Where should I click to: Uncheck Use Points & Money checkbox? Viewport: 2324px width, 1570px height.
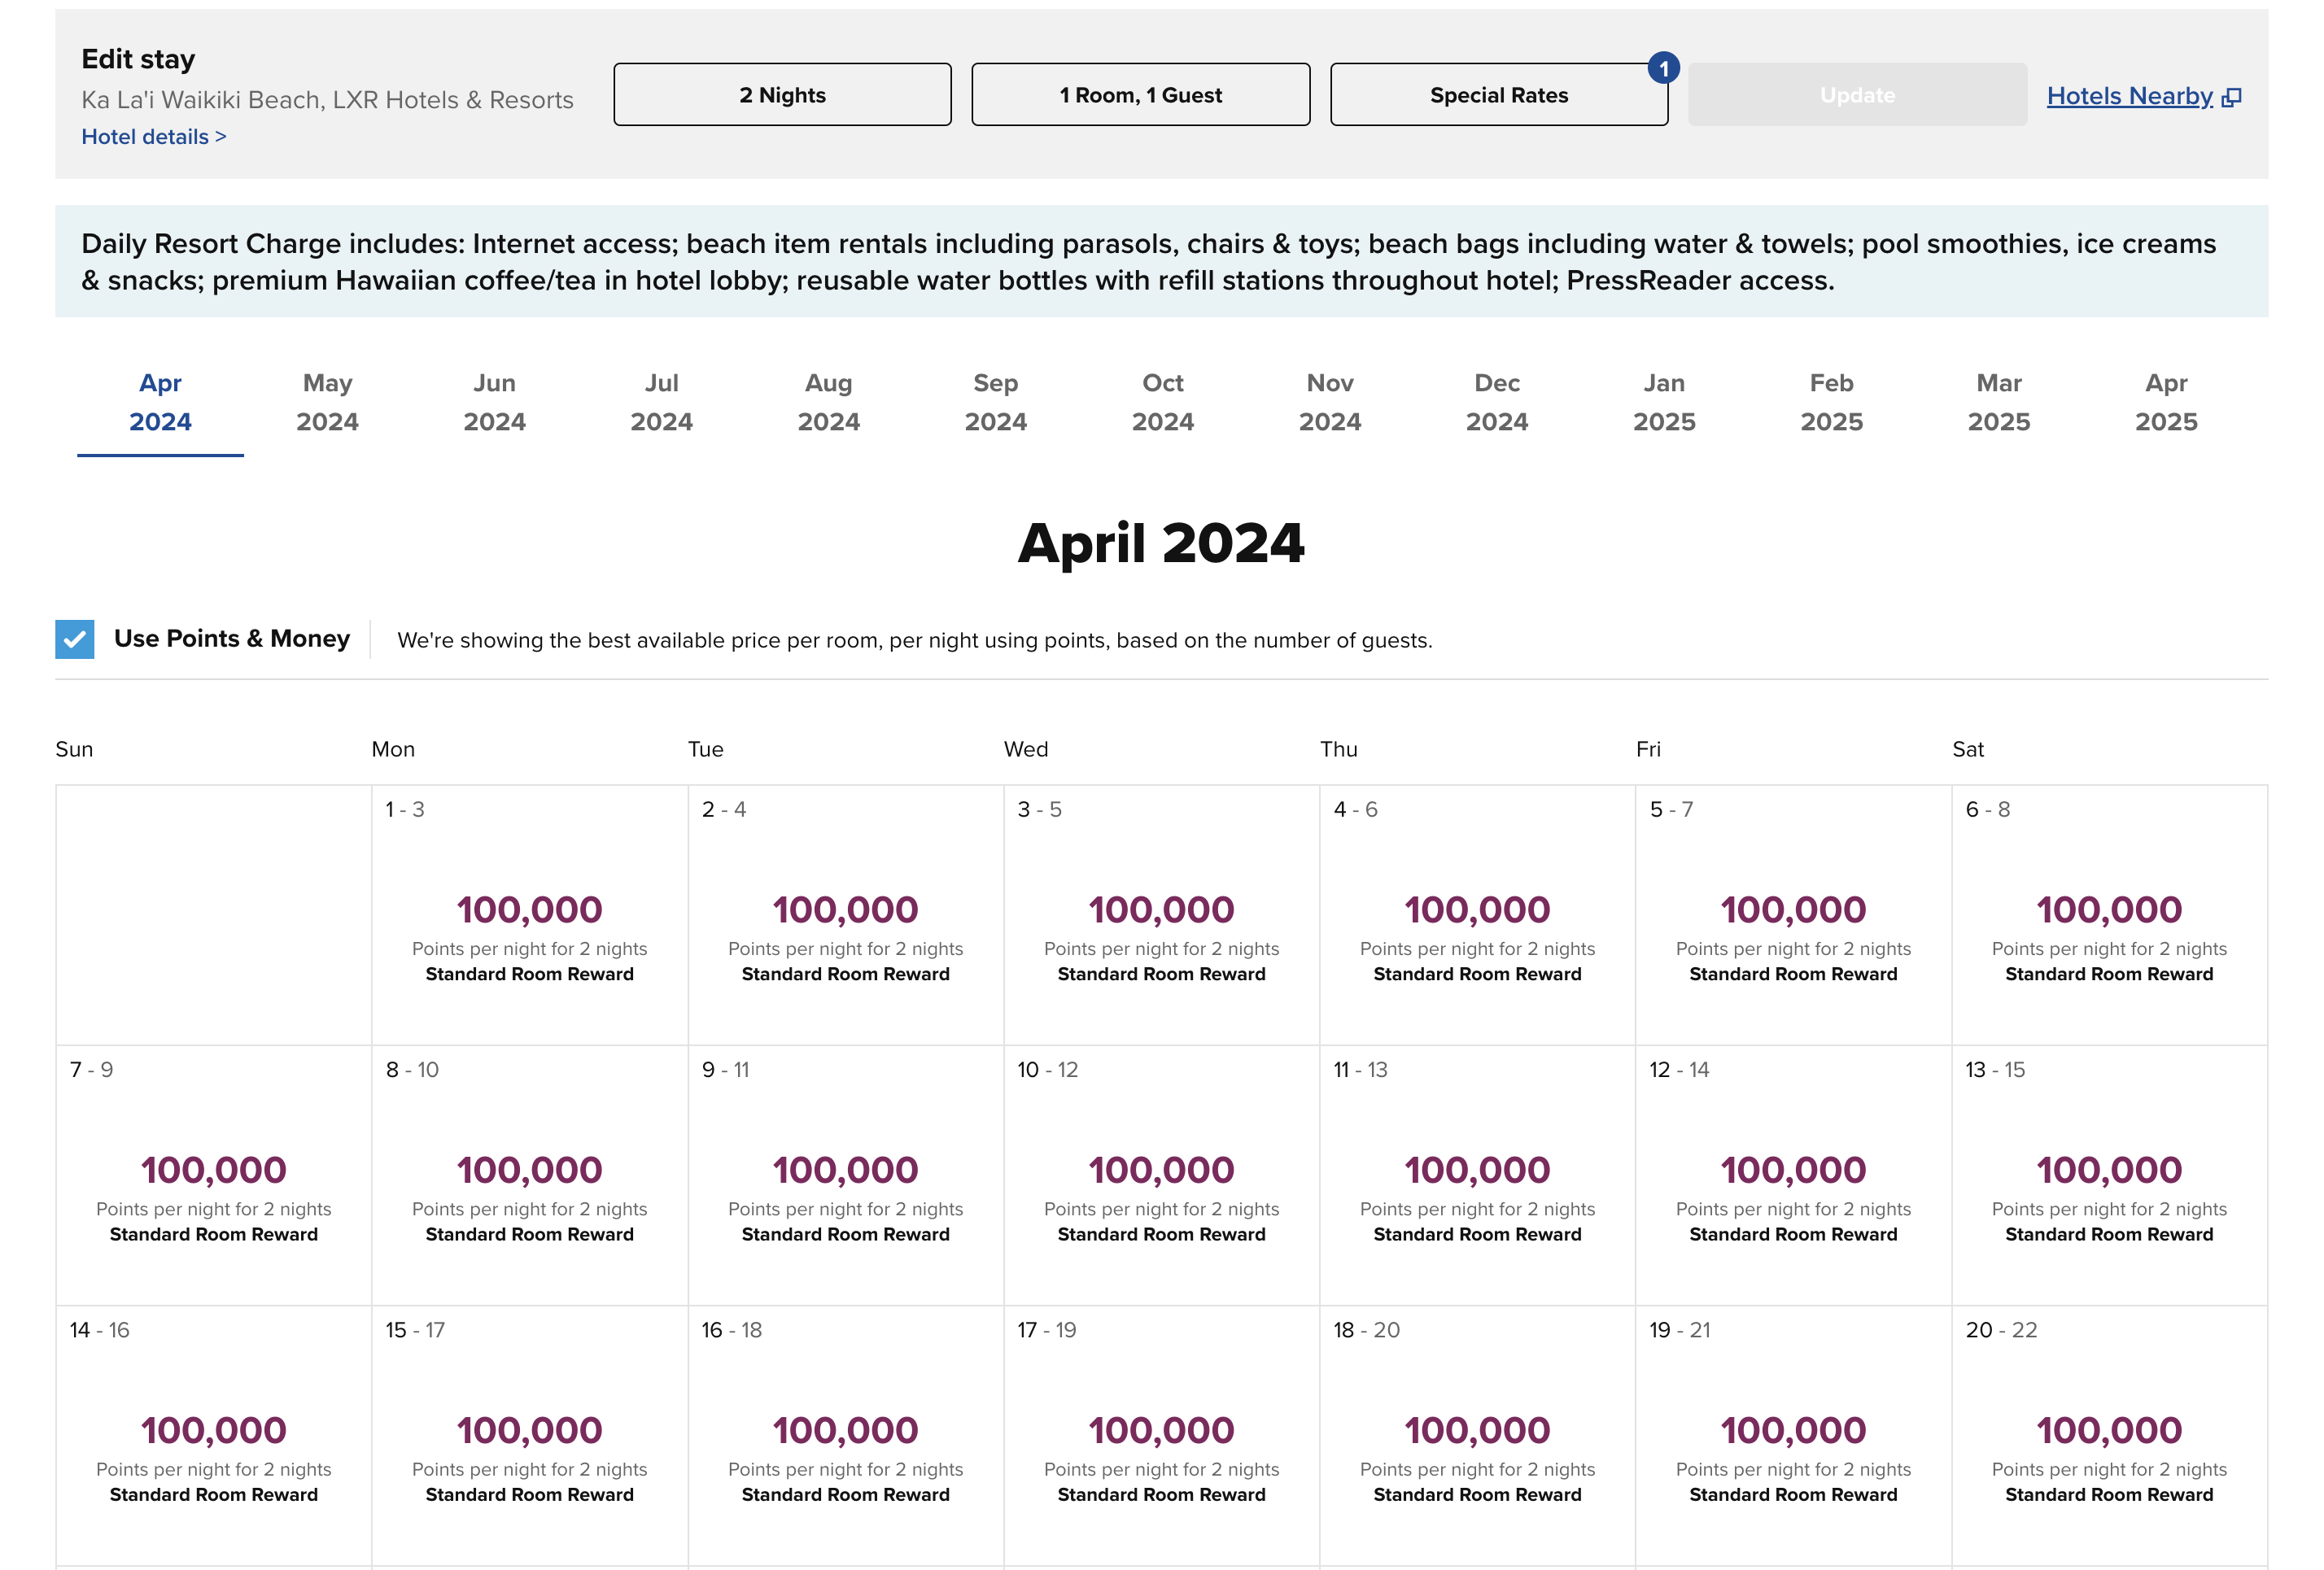coord(75,639)
